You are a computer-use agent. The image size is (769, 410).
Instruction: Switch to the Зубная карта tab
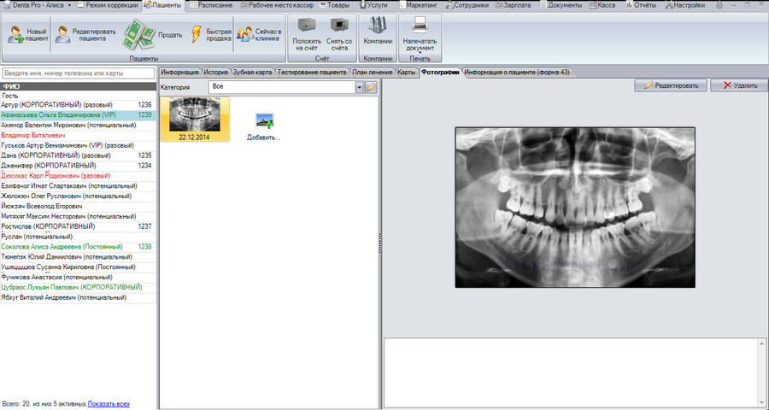coord(252,72)
